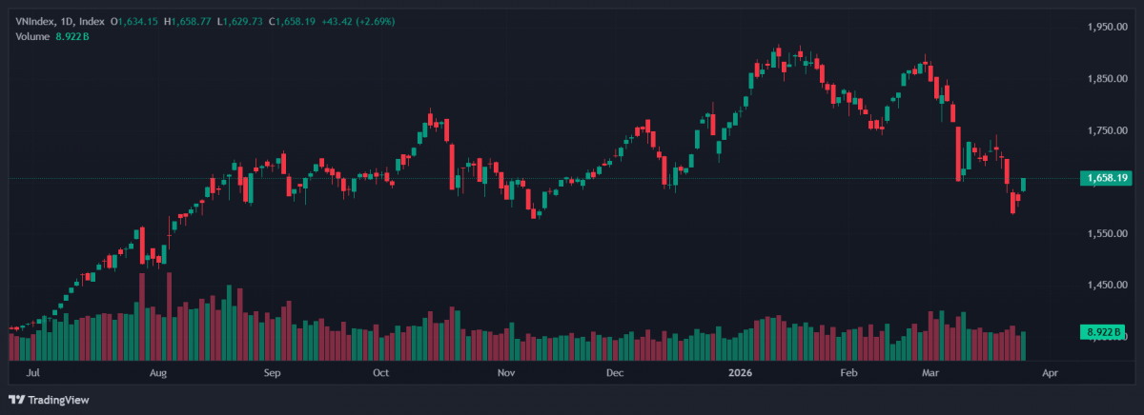Click the 1,550.00 price axis label
1144x415 pixels.
click(1107, 233)
